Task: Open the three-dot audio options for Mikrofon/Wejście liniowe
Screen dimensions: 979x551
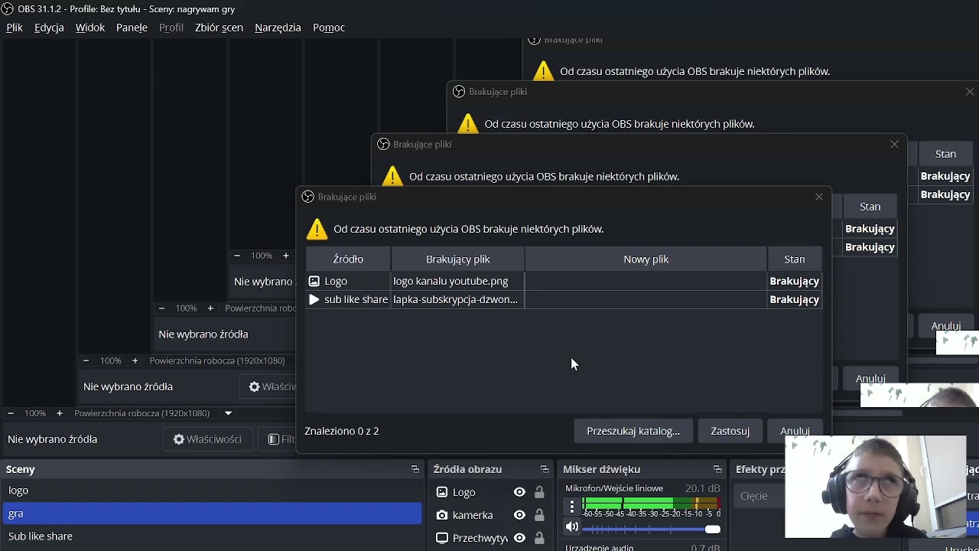Action: (571, 506)
